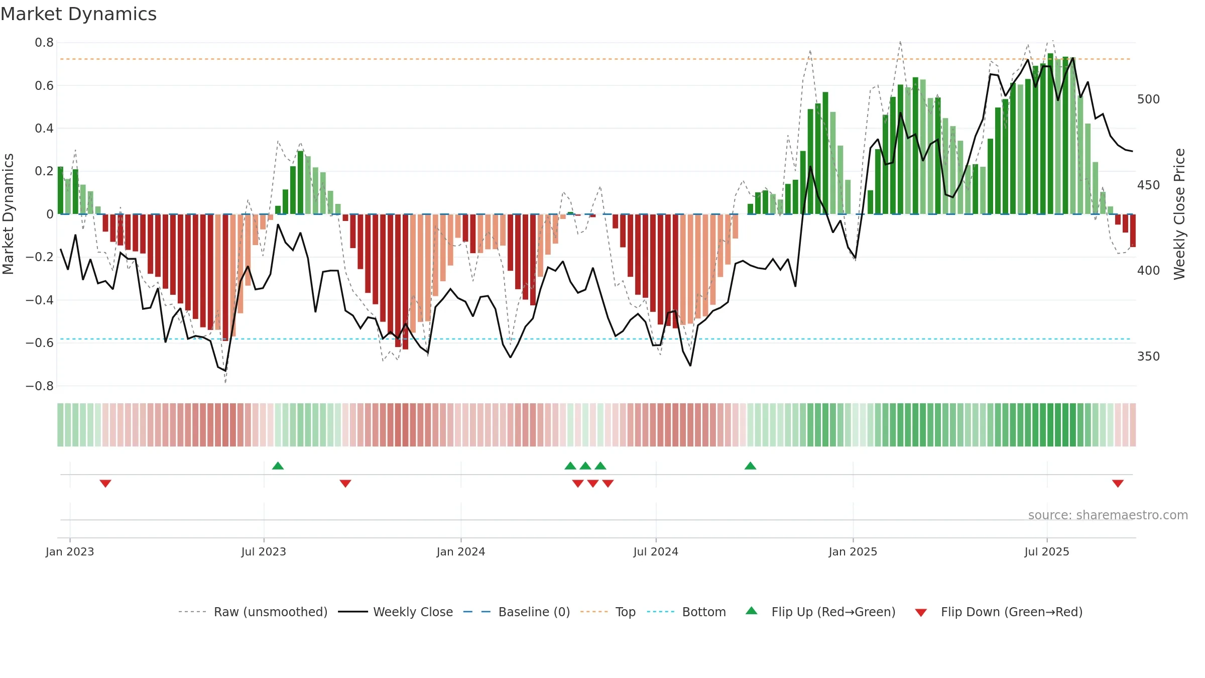This screenshot has height=678, width=1205.
Task: Select leftmost of three clustered green flip-up triangles
Action: [x=570, y=466]
